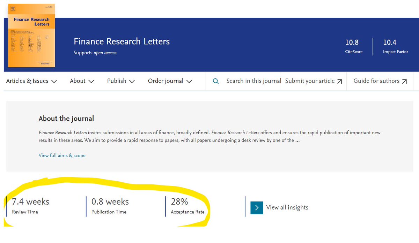The height and width of the screenshot is (243, 419).
Task: Click the CiteScore label
Action: click(354, 52)
